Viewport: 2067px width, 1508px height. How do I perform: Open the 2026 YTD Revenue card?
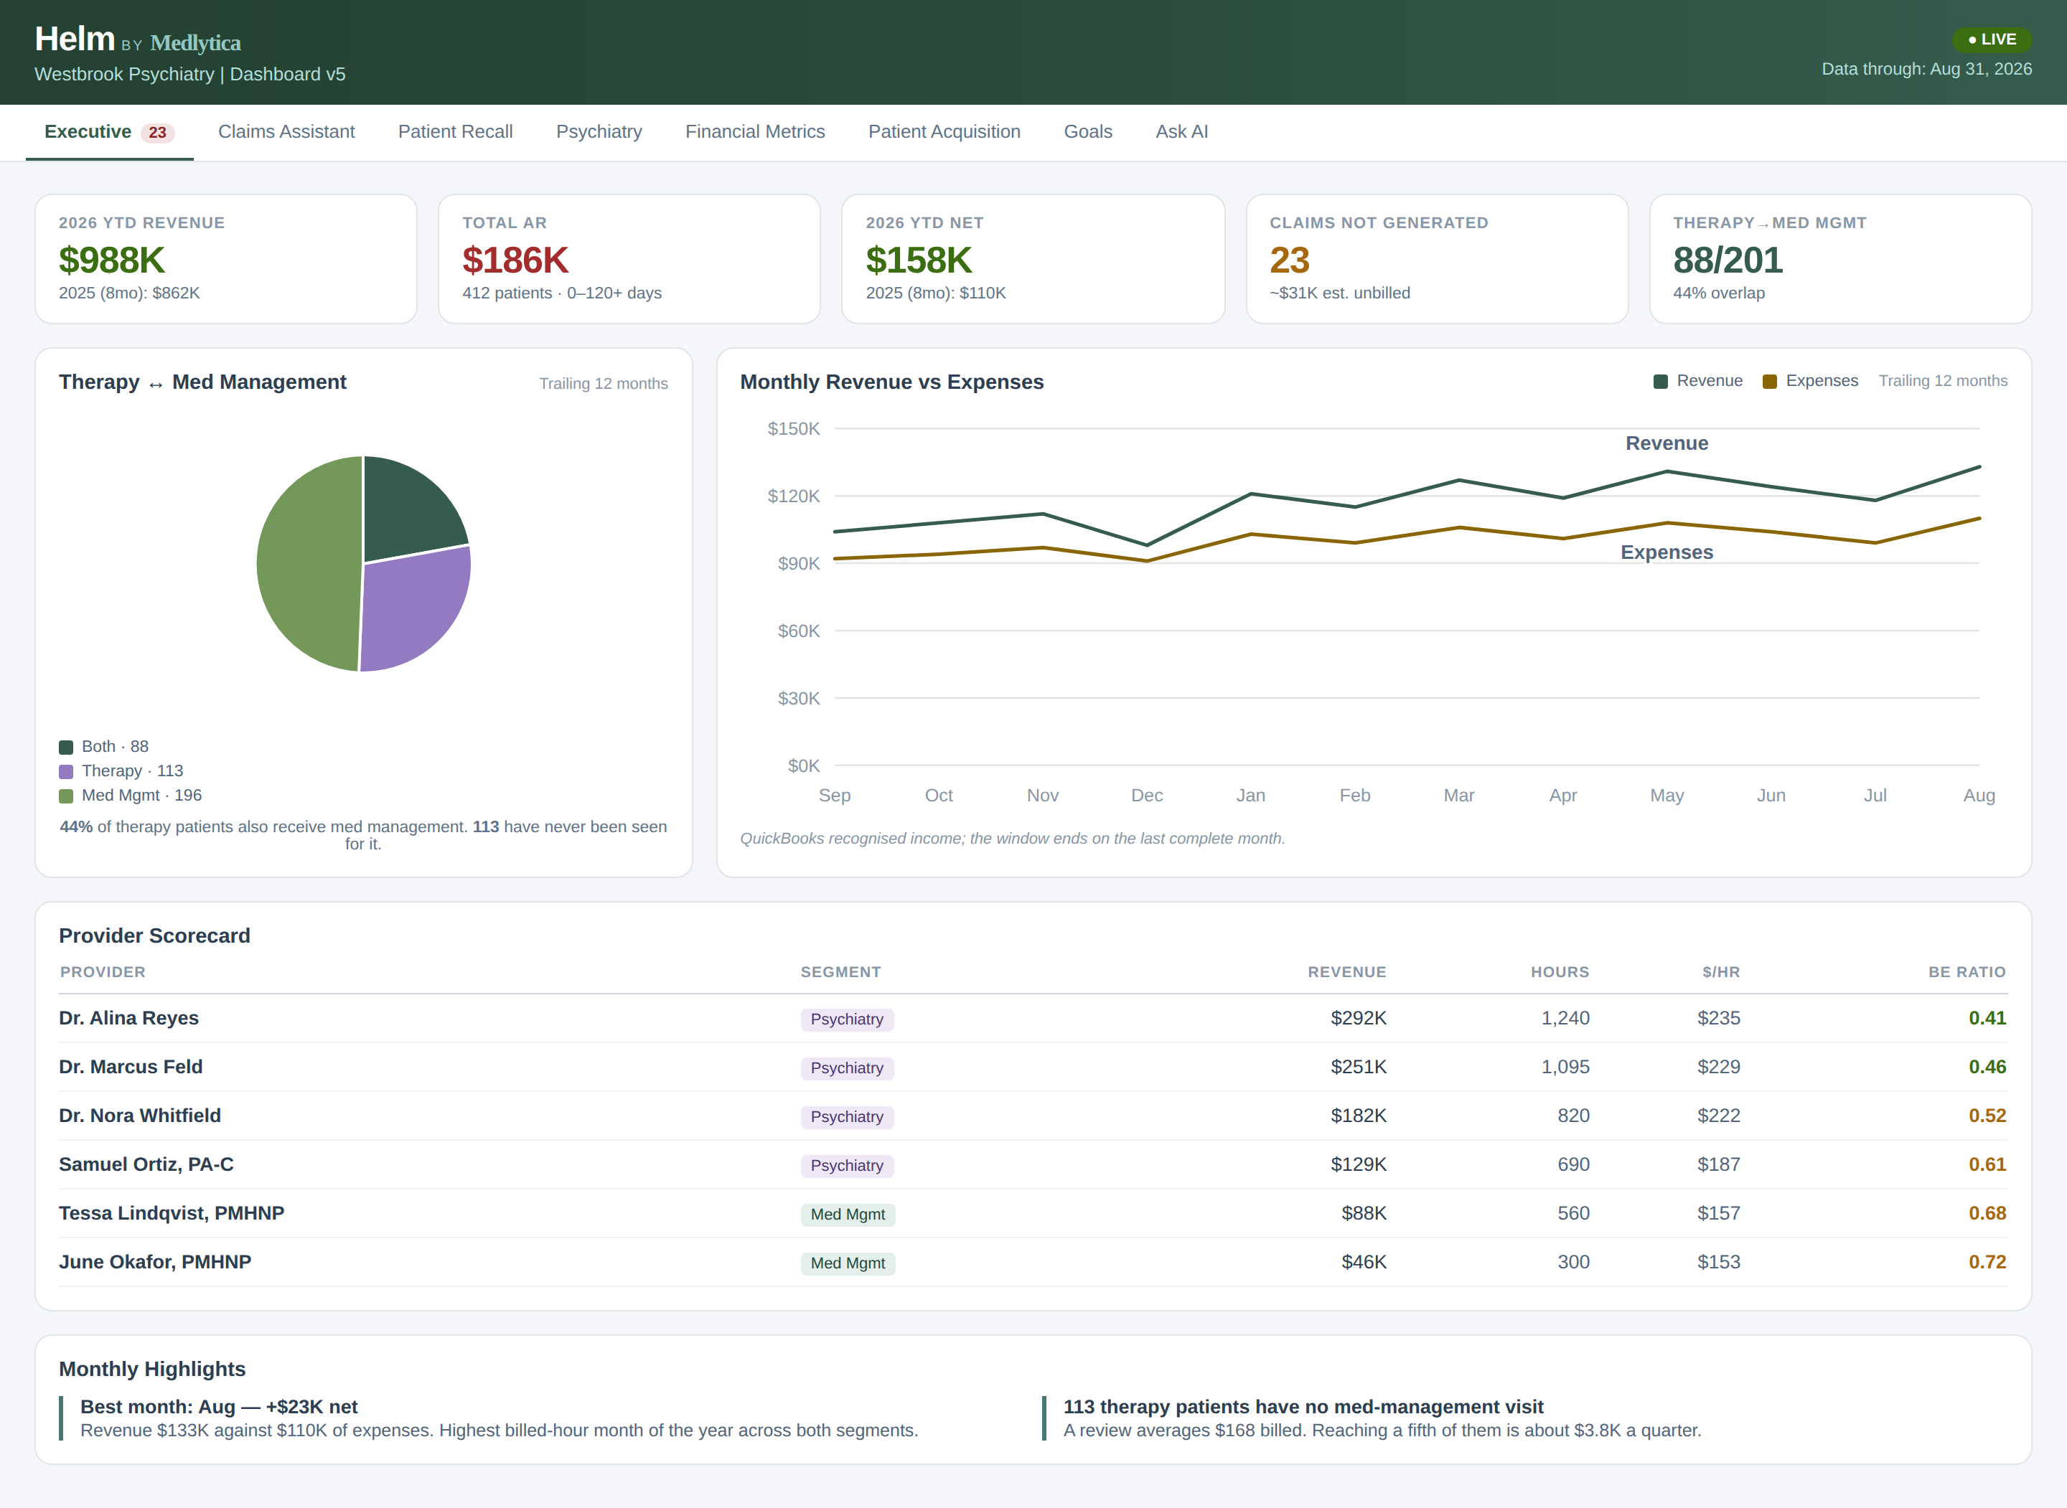click(x=225, y=258)
